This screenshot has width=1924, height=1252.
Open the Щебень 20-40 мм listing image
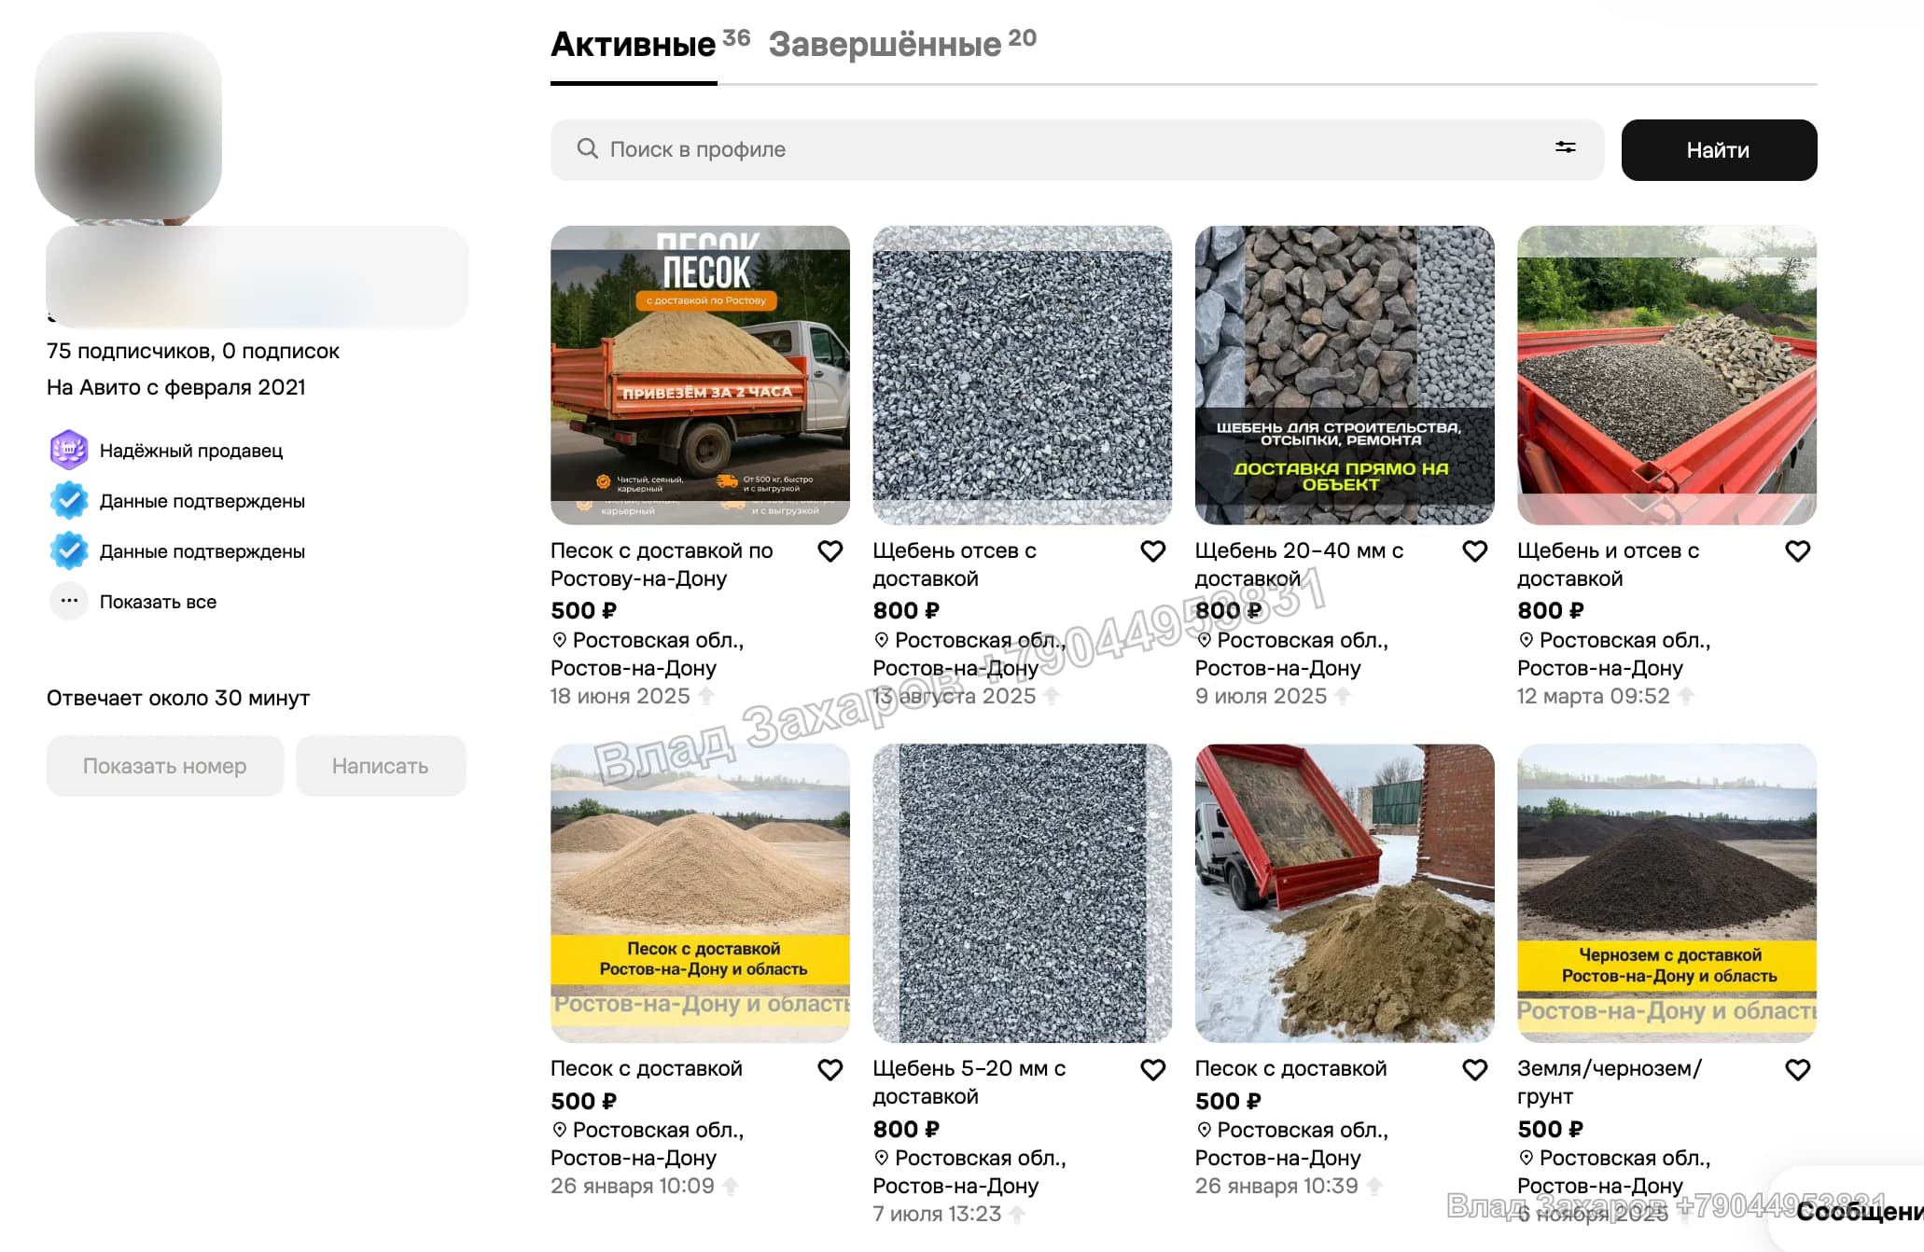tap(1345, 375)
